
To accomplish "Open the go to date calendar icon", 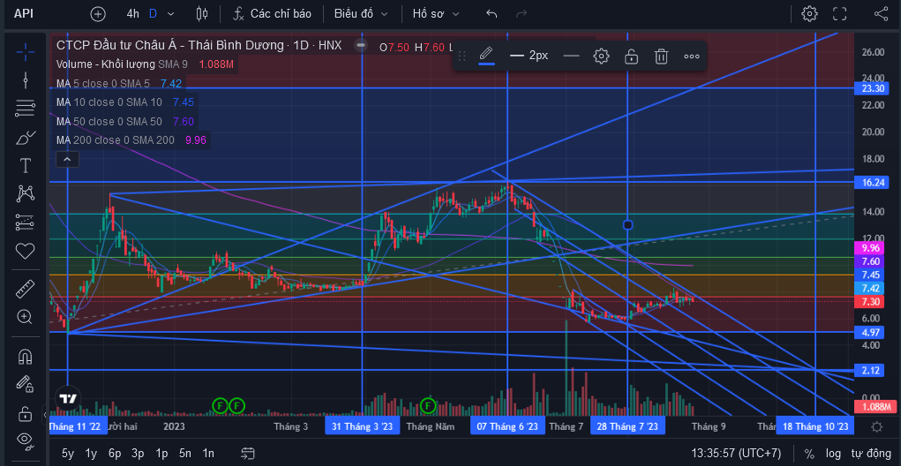I will [248, 454].
